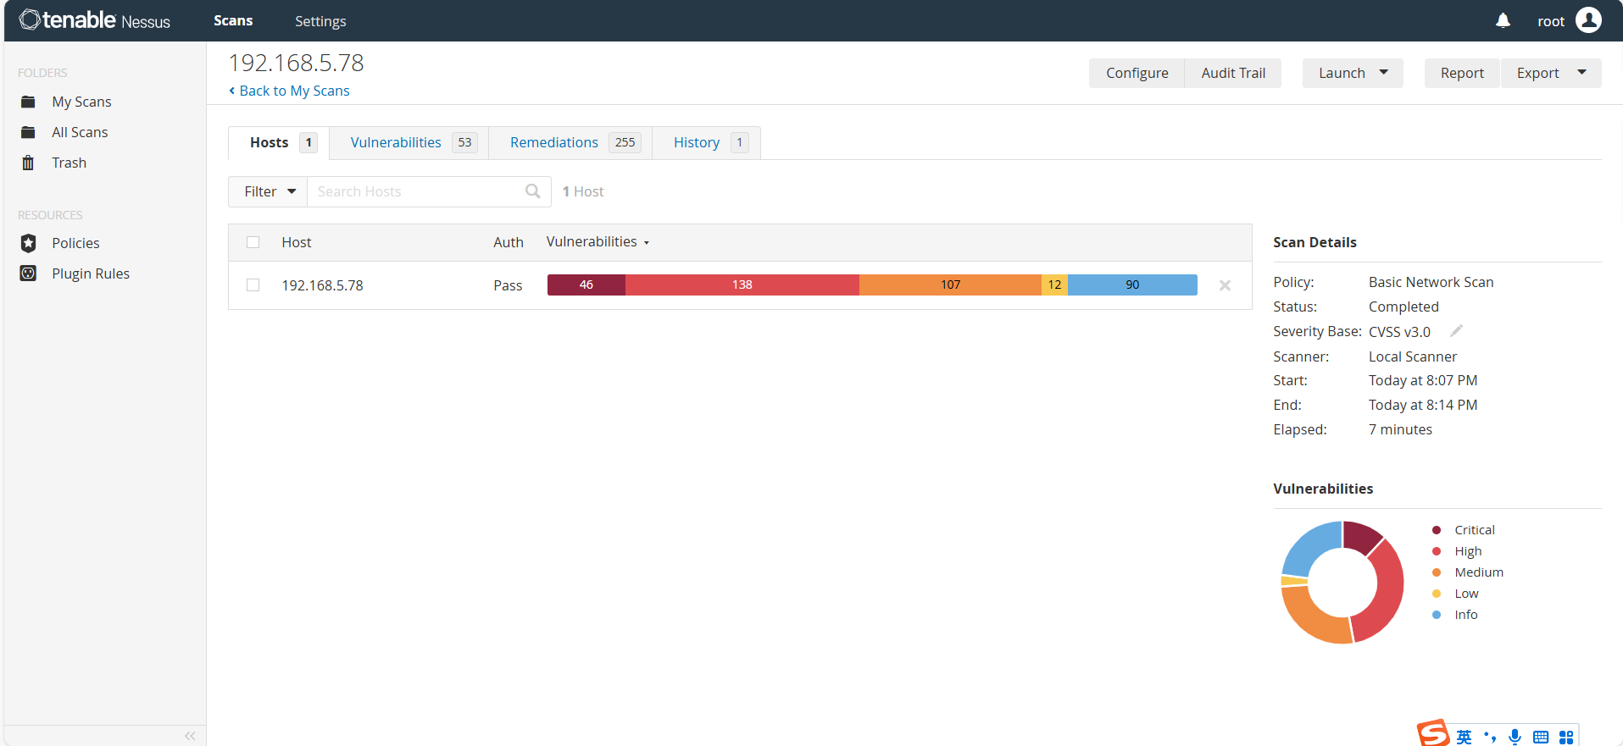The image size is (1623, 746).
Task: Click the Configure button
Action: [x=1137, y=73]
